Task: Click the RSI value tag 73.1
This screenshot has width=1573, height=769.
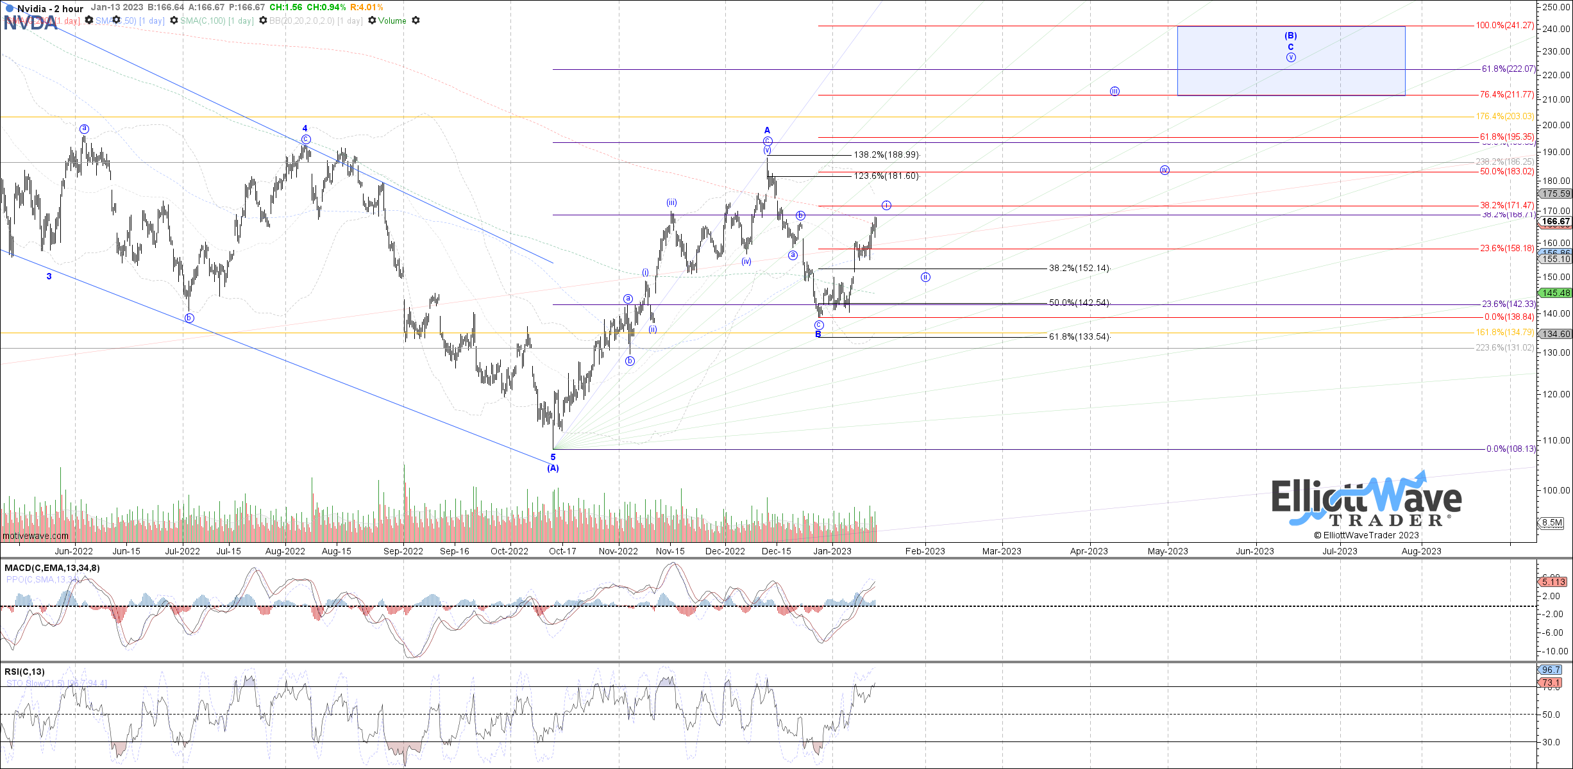Action: pos(1551,682)
